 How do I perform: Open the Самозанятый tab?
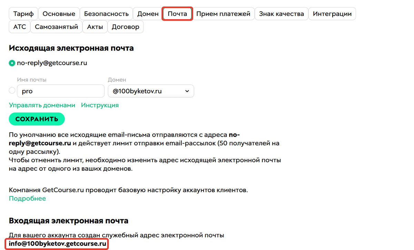tap(57, 27)
